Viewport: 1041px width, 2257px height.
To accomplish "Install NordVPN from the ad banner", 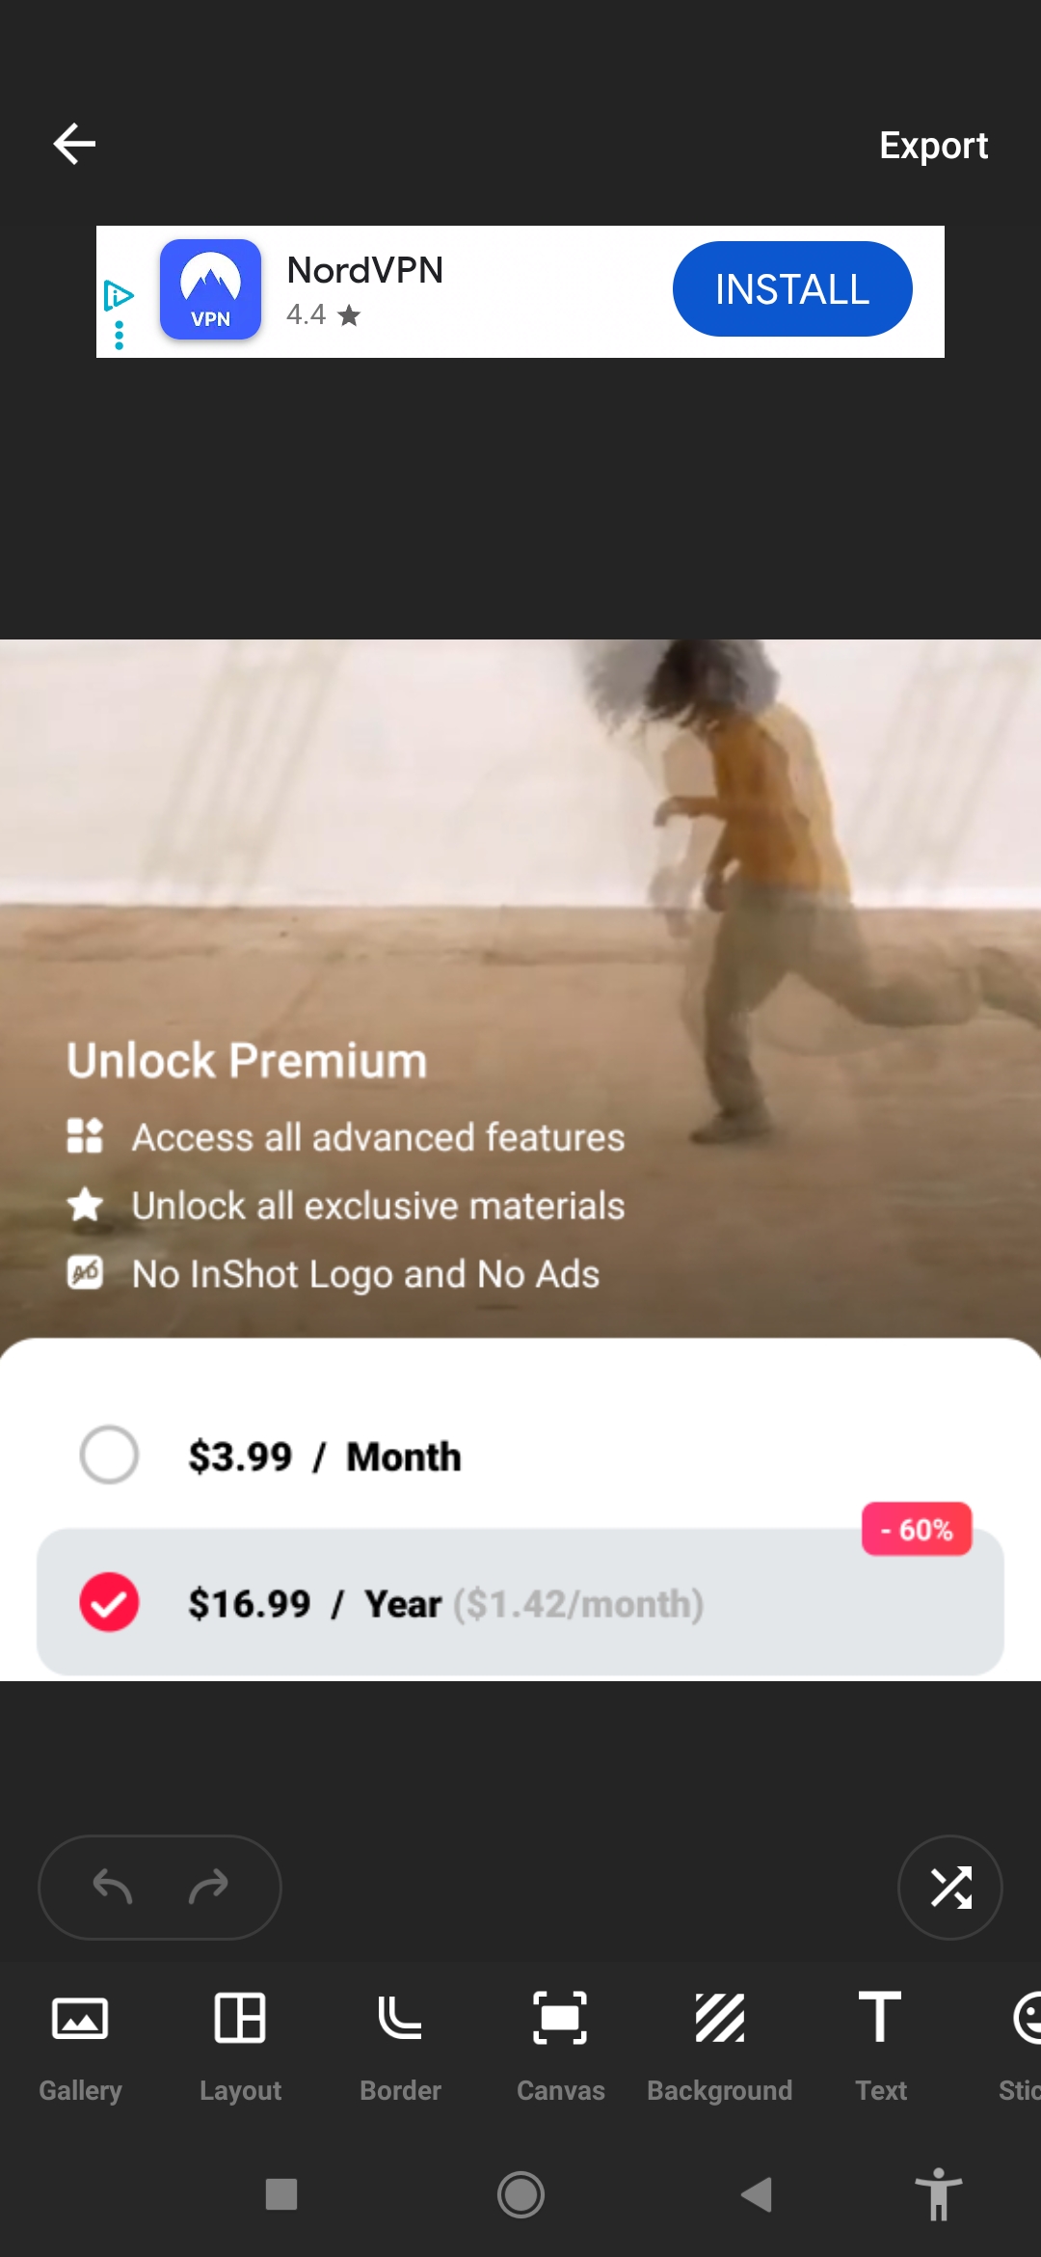I will click(792, 289).
